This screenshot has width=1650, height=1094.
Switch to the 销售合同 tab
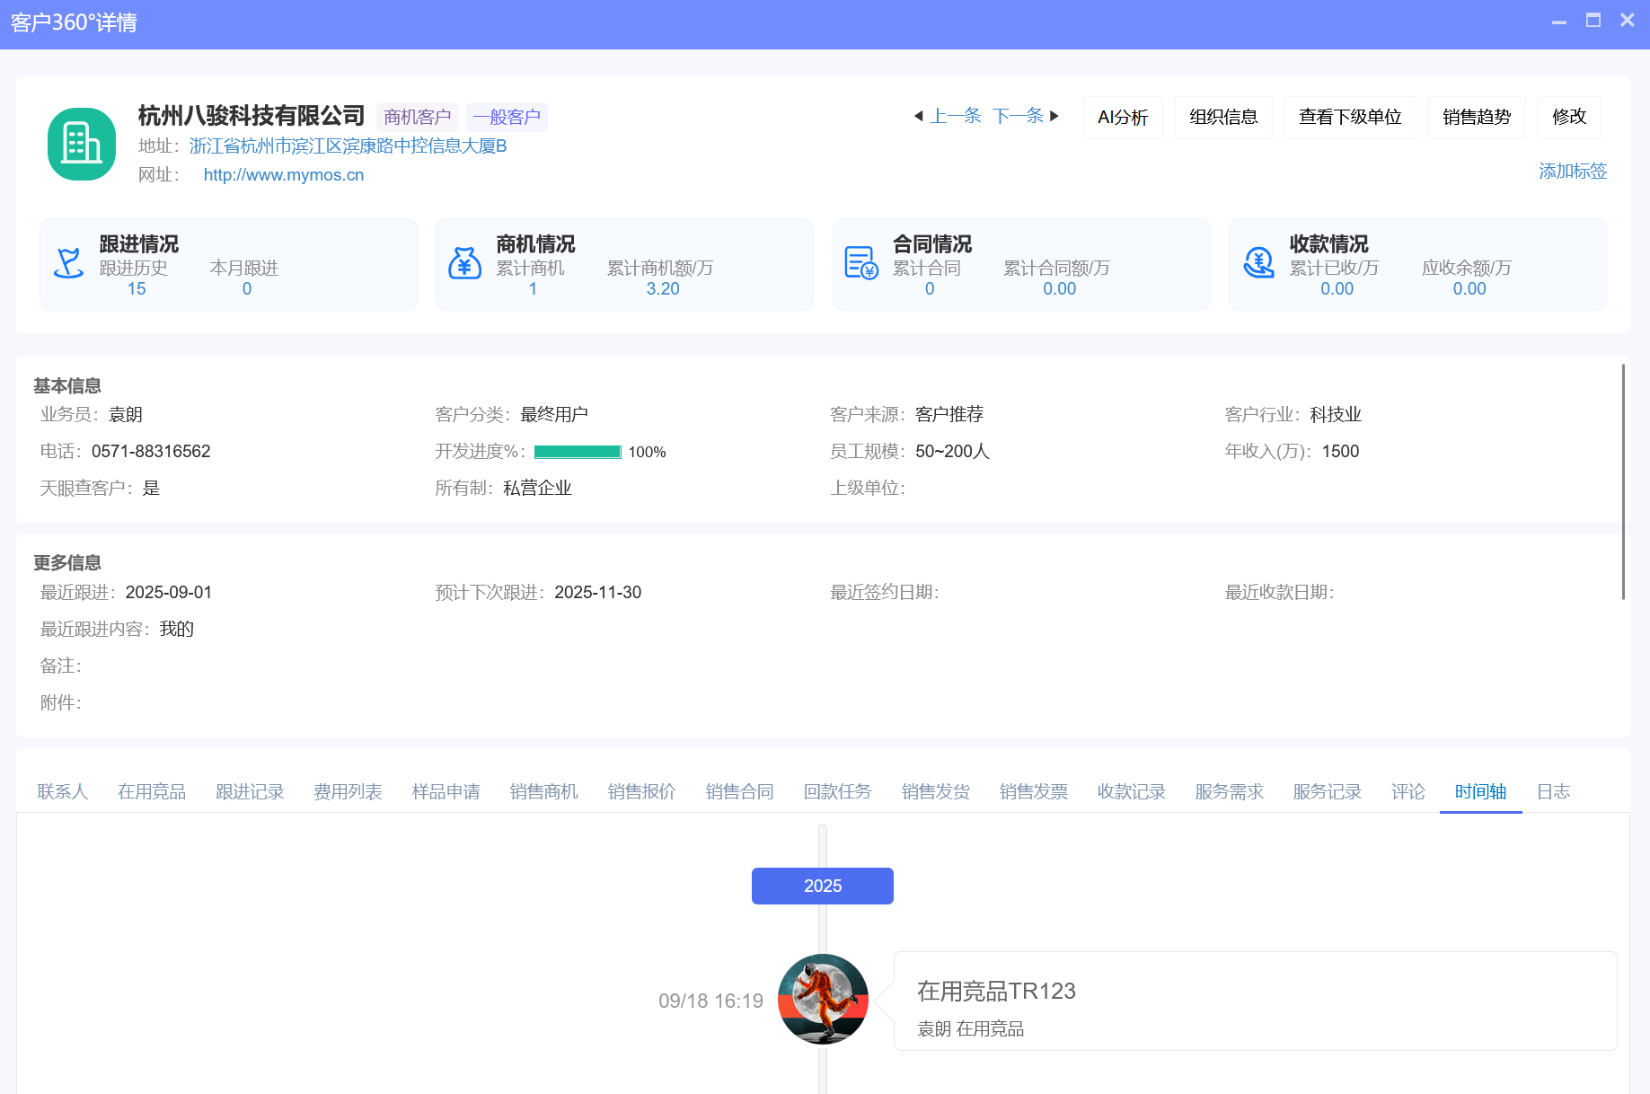[739, 791]
